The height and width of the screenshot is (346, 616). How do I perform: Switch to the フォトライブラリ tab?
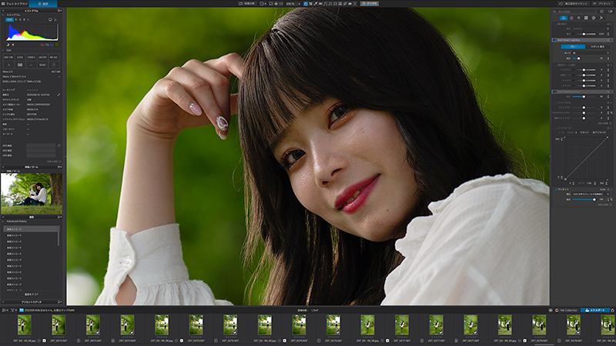coord(15,4)
